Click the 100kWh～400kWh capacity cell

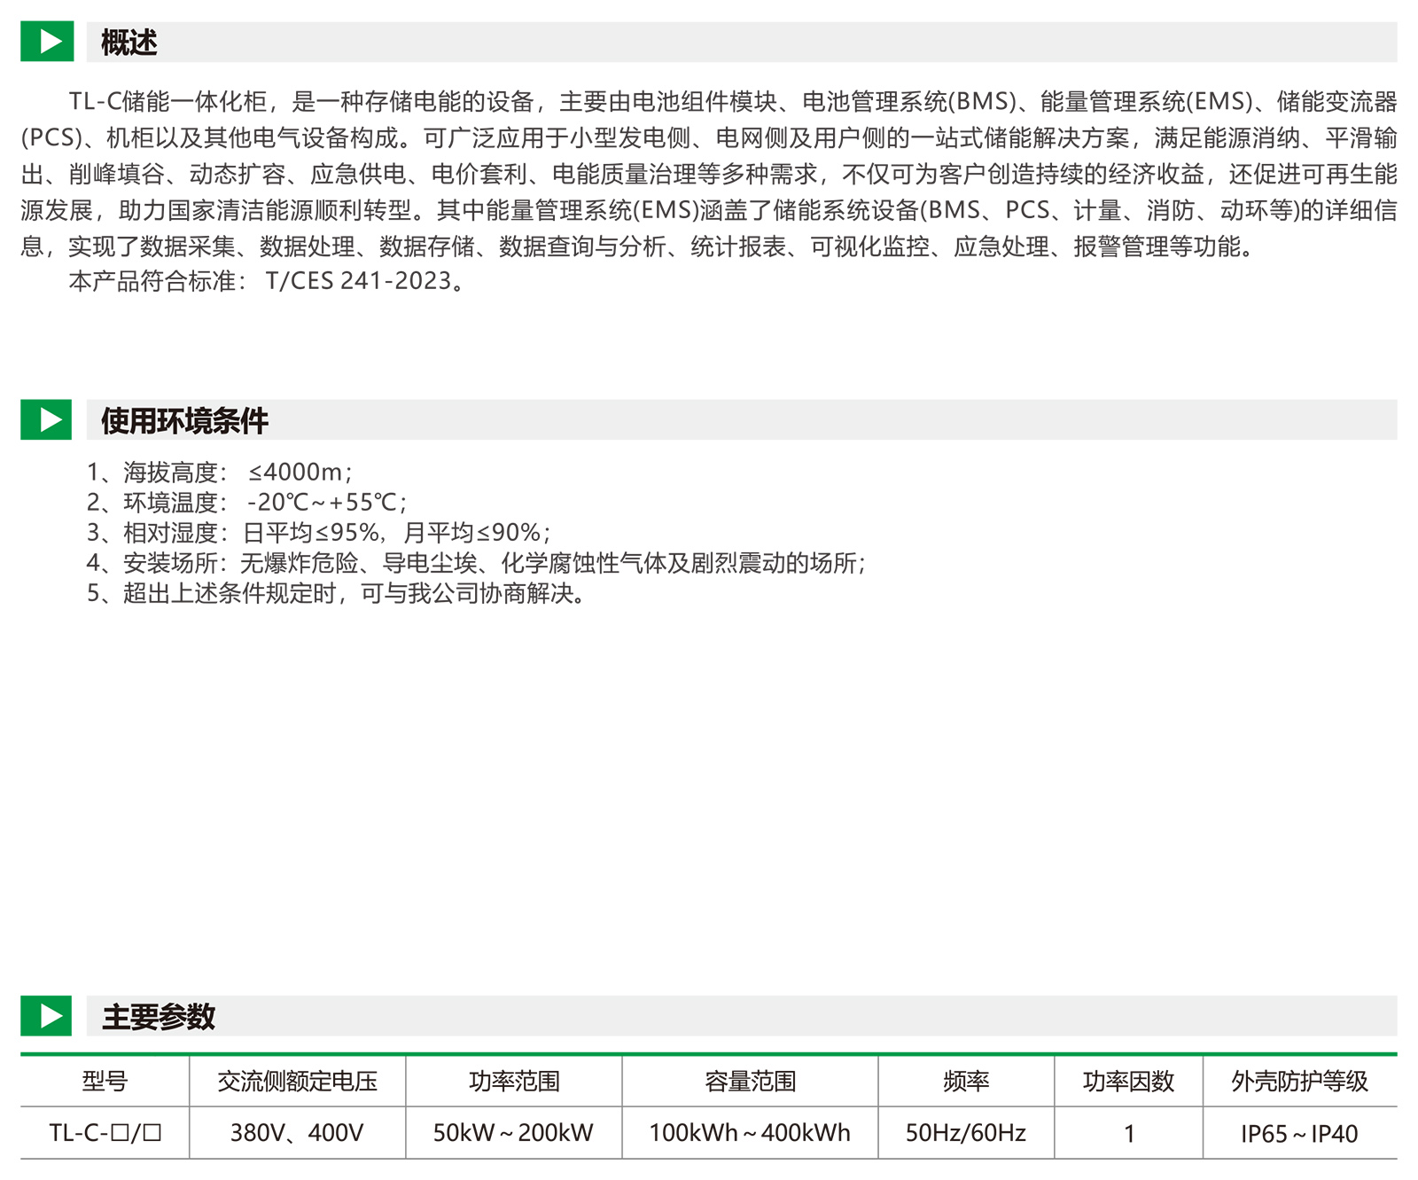(750, 1133)
